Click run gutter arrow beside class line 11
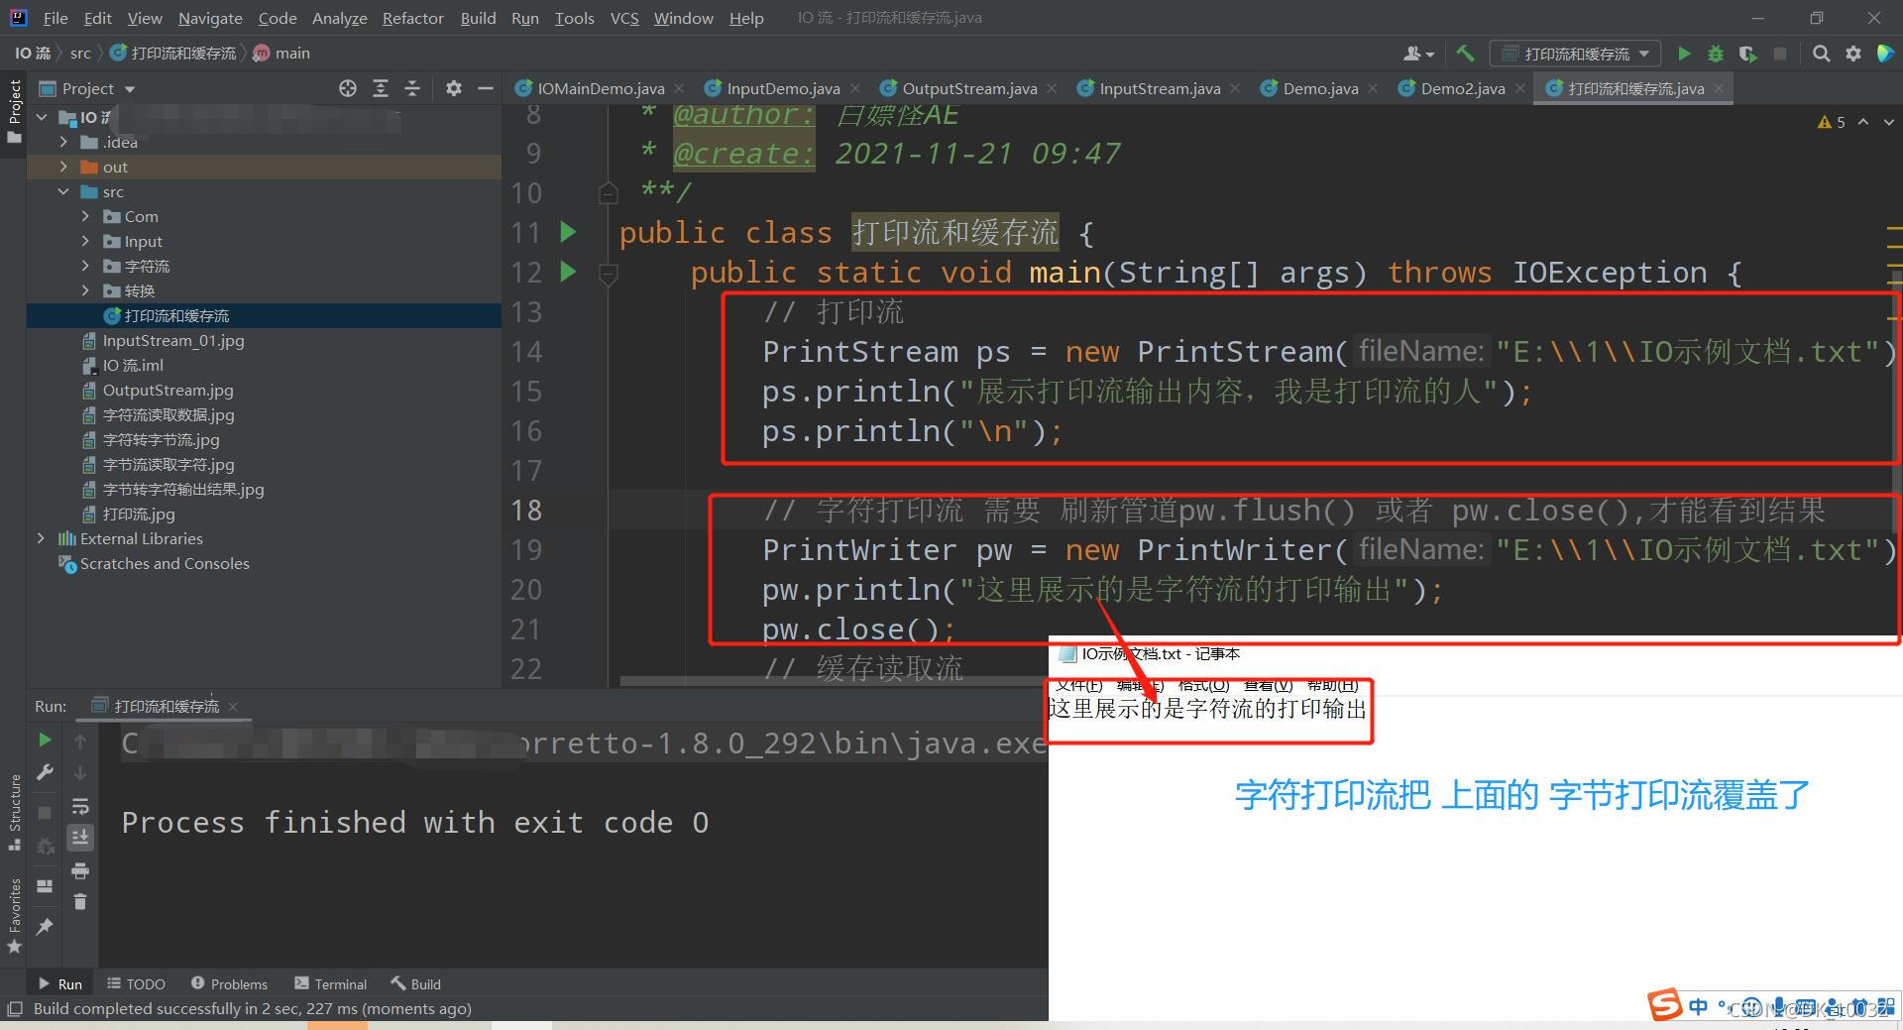This screenshot has width=1903, height=1030. 568,232
